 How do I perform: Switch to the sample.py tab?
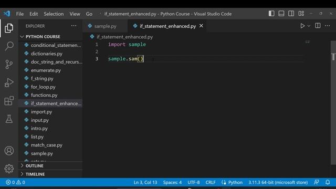click(x=106, y=26)
